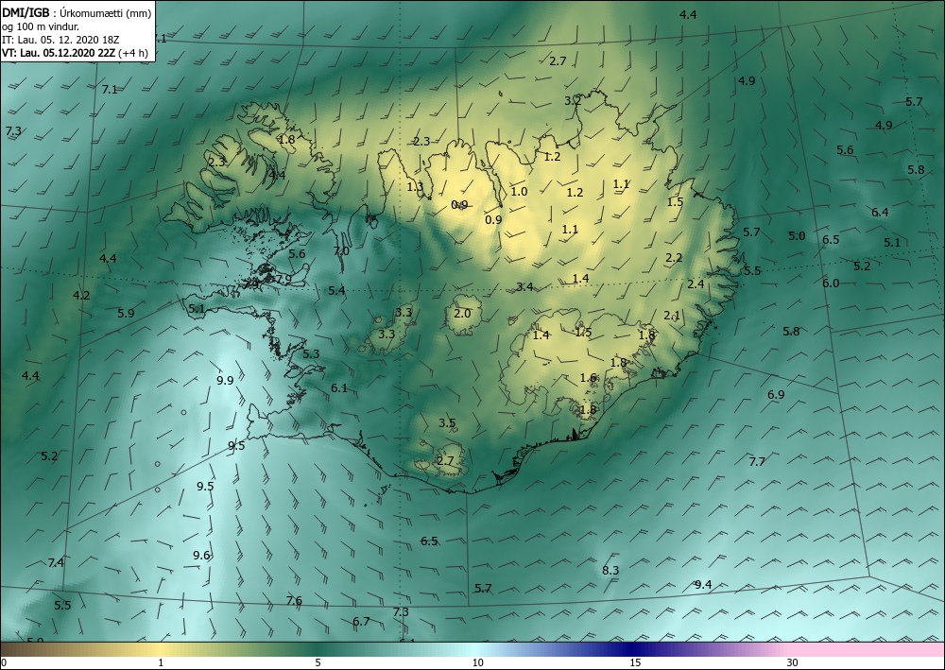The height and width of the screenshot is (670, 945).
Task: Select the 3.5 value in southern Iceland
Action: 447,423
